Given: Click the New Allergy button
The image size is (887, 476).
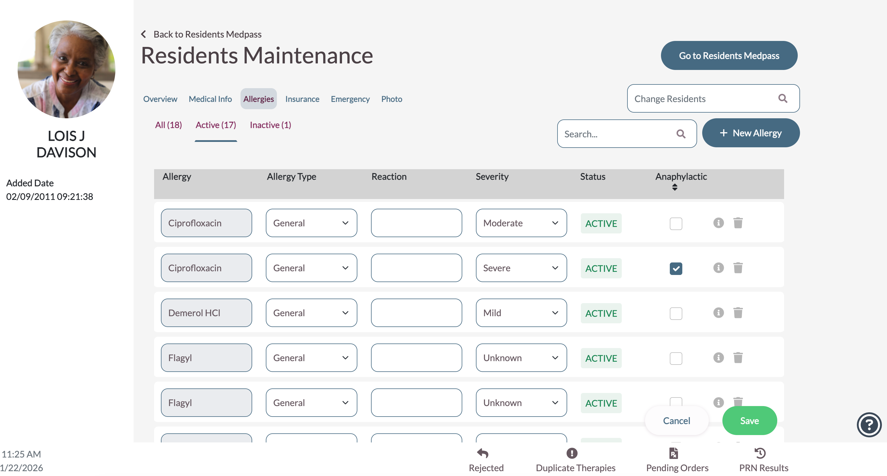Looking at the screenshot, I should click(751, 133).
